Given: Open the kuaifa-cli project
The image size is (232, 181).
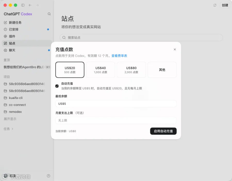Looking at the screenshot, I should [x=27, y=98].
